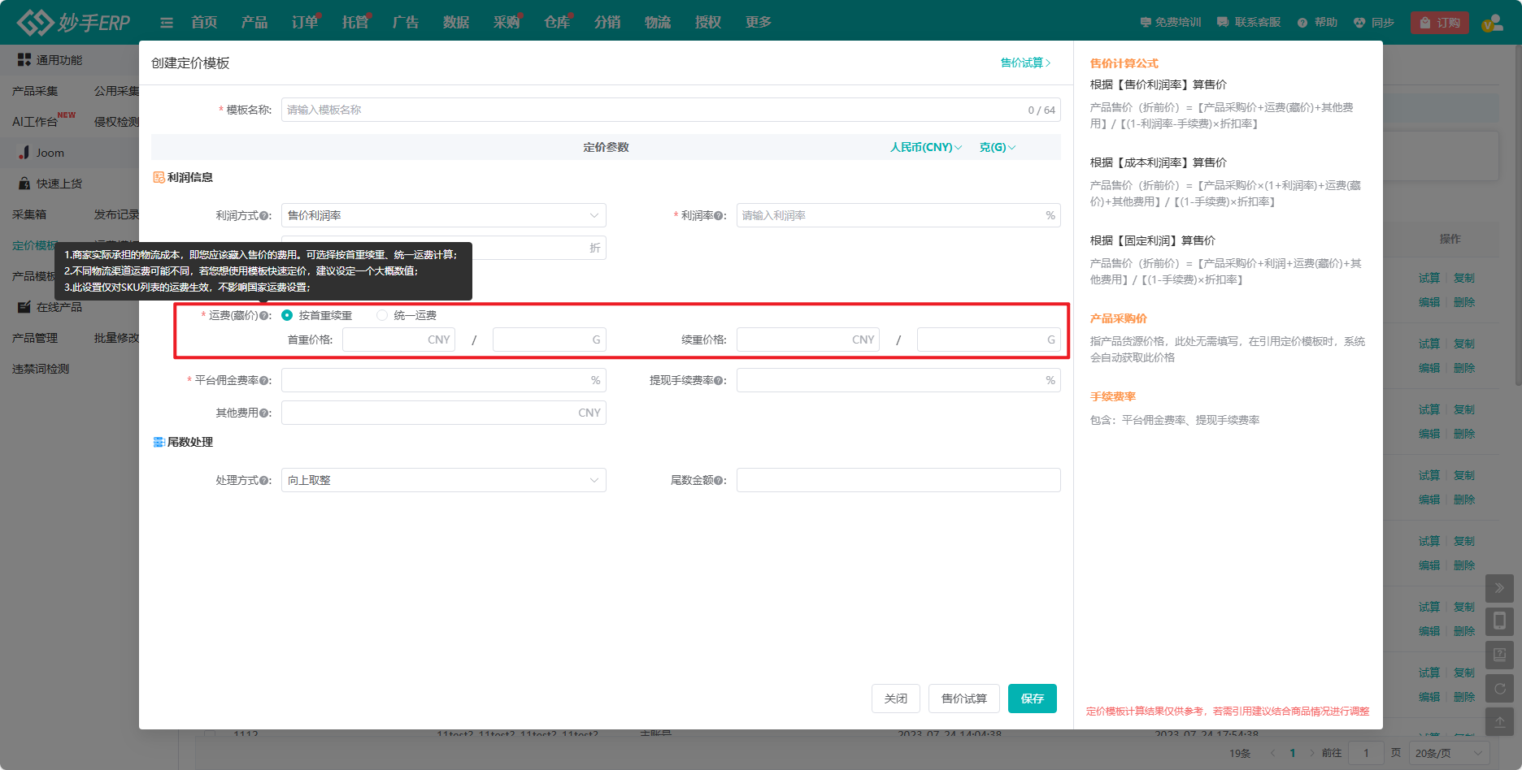Image resolution: width=1522 pixels, height=770 pixels.
Task: Expand the 处理方式 向上取整 dropdown
Action: coord(443,480)
